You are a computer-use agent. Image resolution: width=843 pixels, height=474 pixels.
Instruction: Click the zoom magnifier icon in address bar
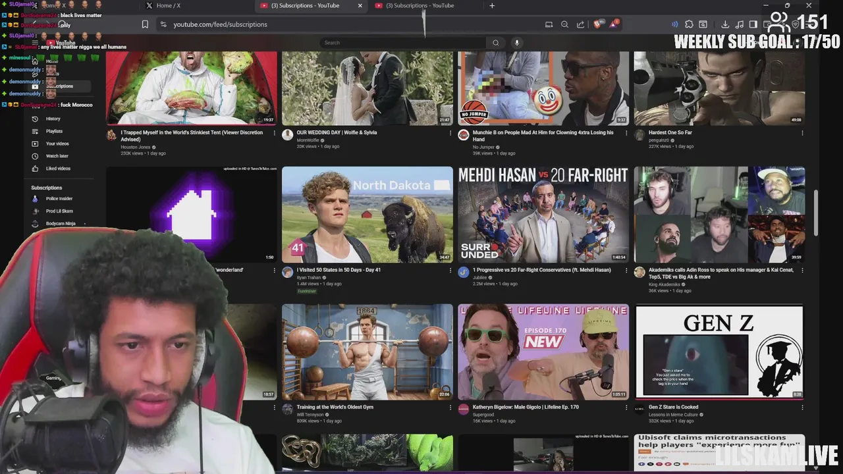point(564,24)
